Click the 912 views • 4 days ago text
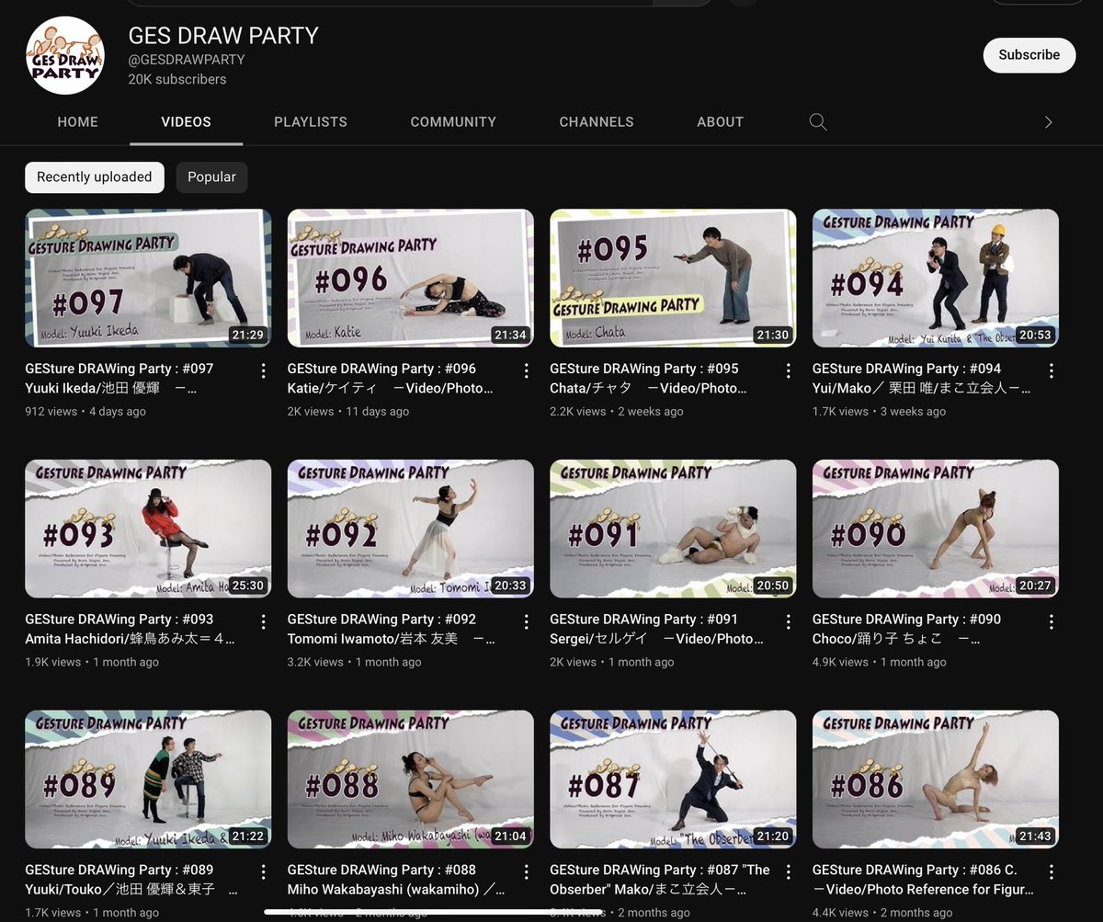The height and width of the screenshot is (922, 1103). point(85,412)
